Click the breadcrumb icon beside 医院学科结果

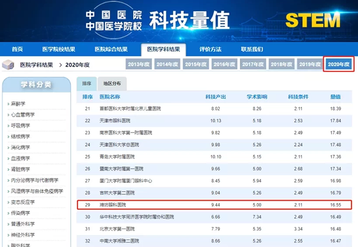coord(9,65)
